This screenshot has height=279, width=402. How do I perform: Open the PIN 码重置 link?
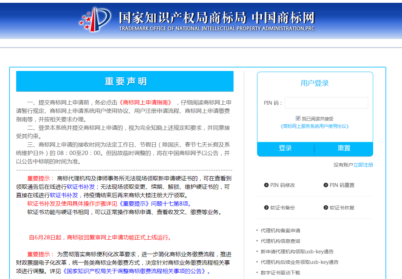342,185
